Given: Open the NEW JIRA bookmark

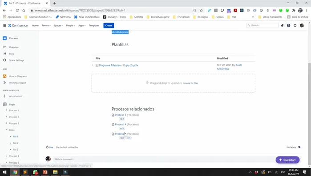Looking at the screenshot, I should [x=63, y=17].
